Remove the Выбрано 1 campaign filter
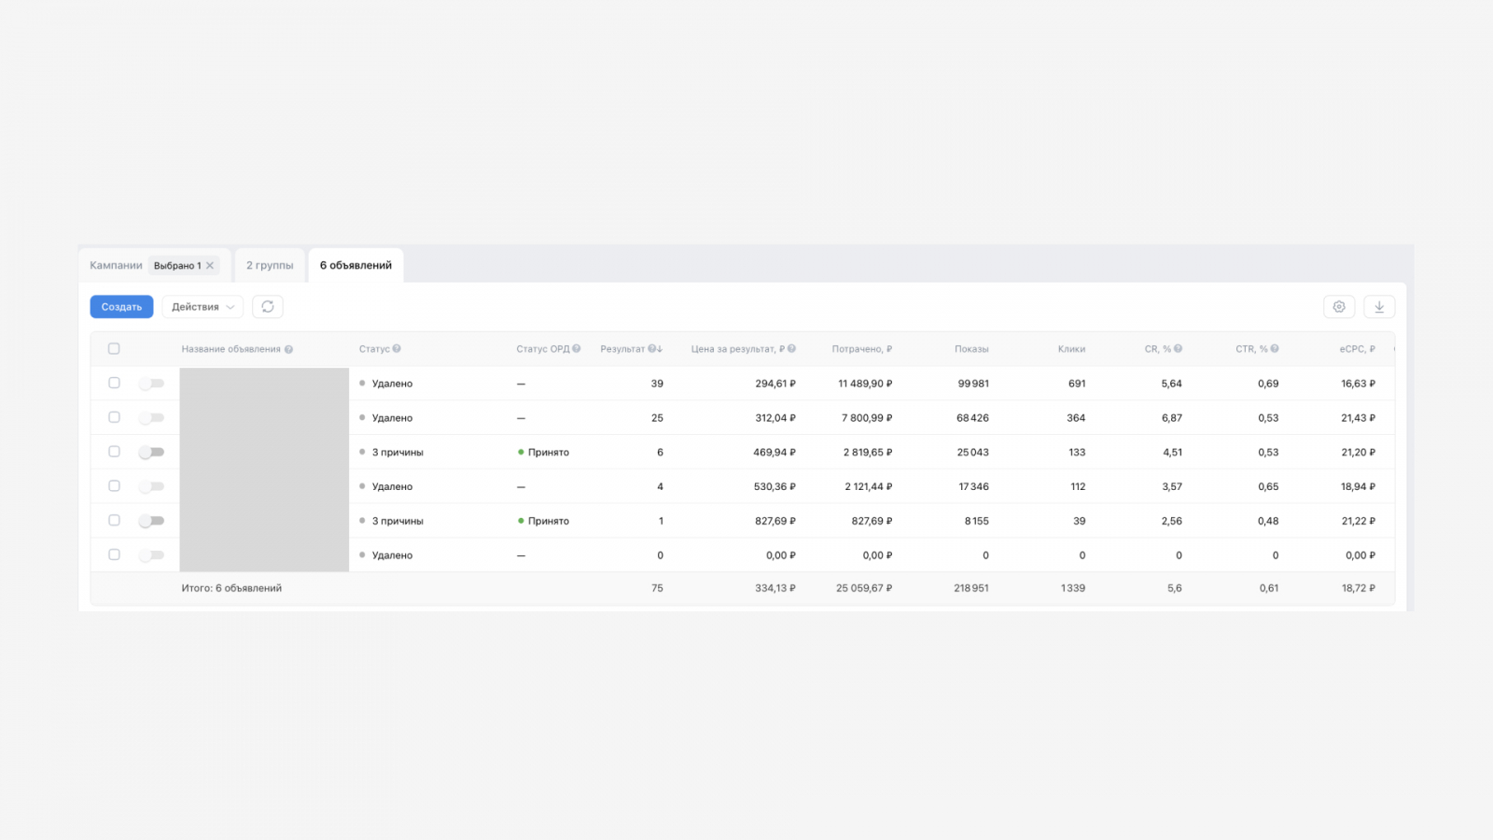This screenshot has width=1493, height=840. tap(210, 266)
